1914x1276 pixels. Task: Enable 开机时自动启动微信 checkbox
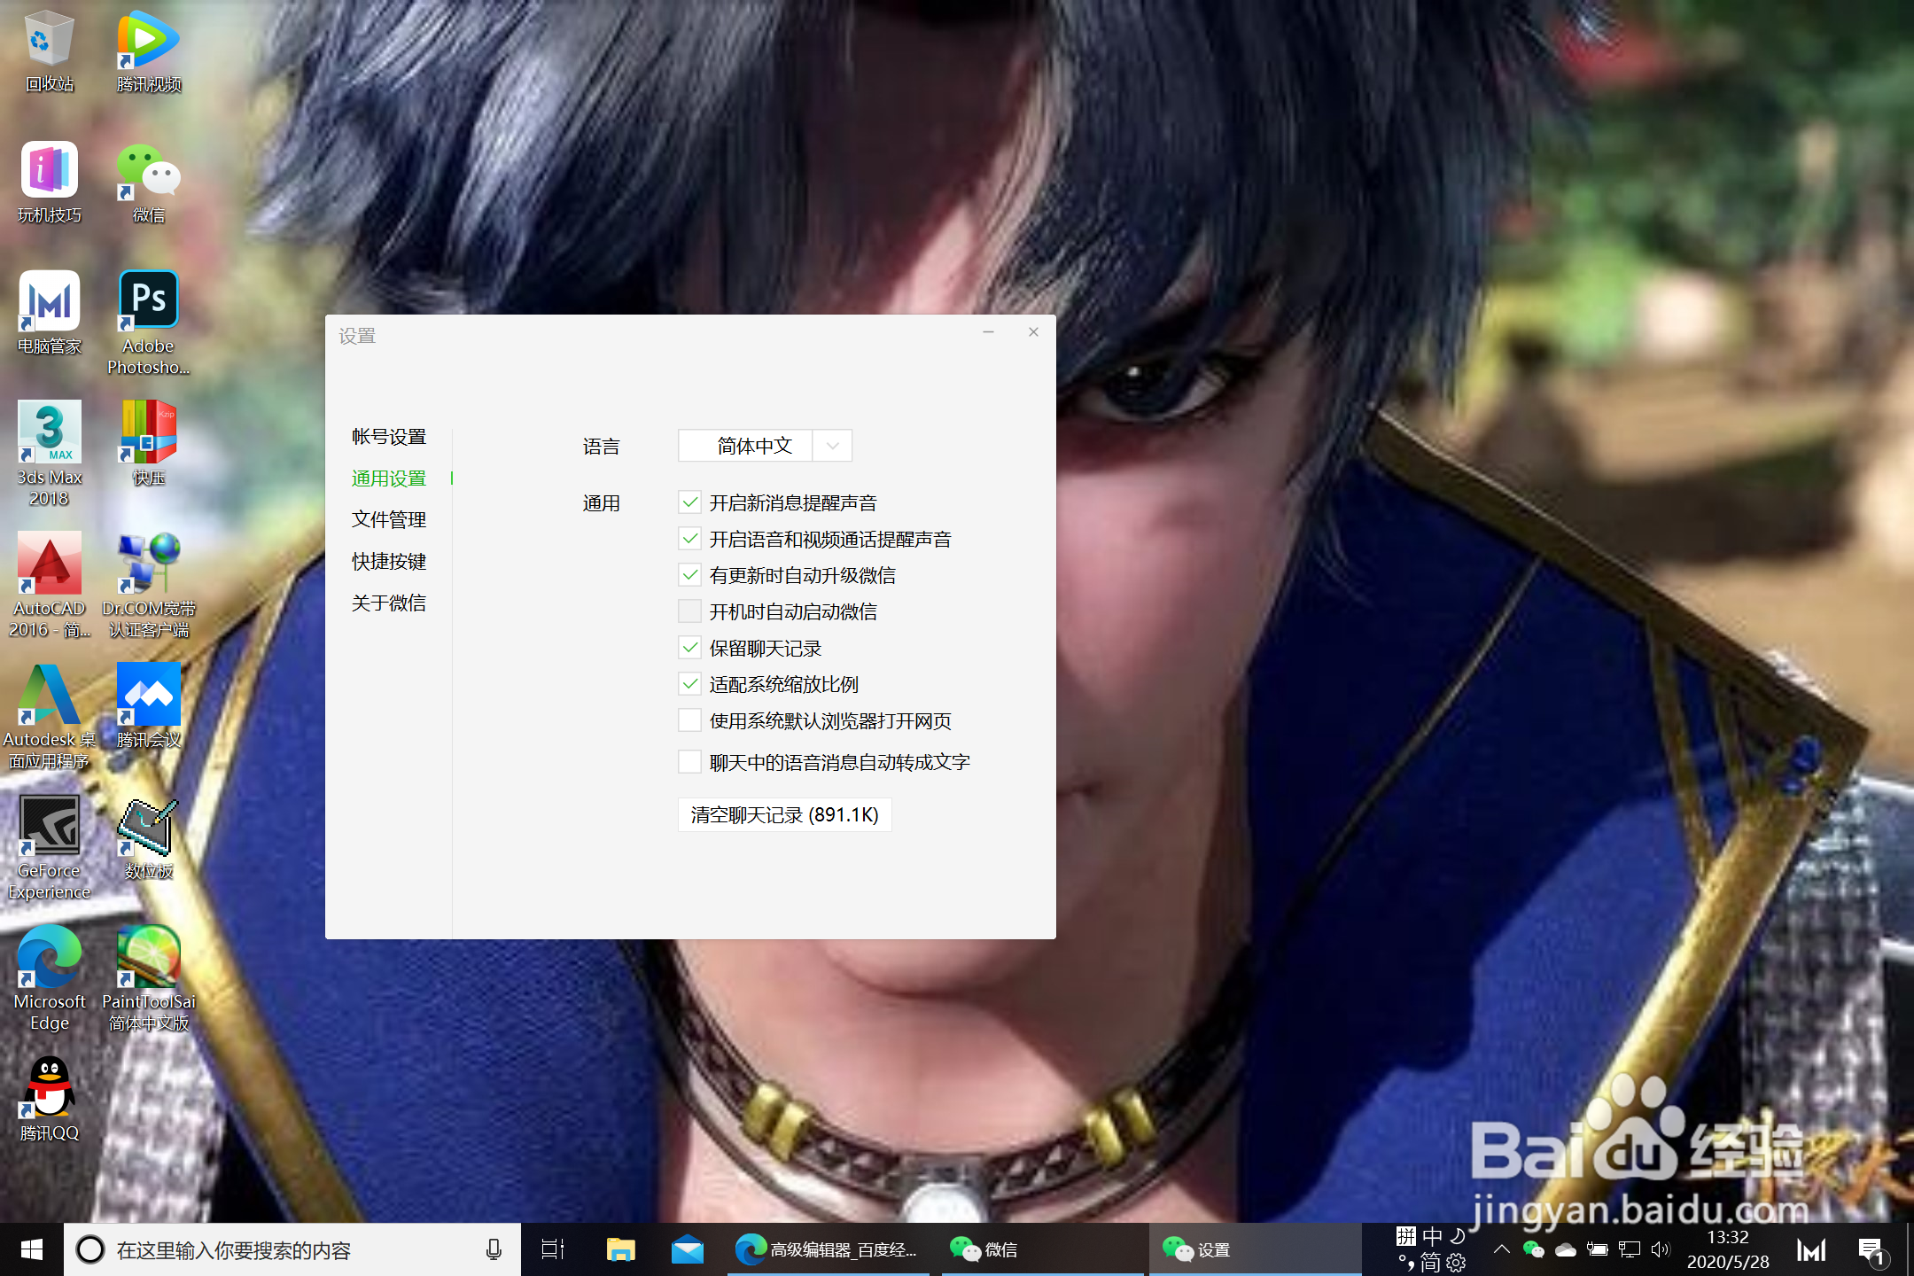pyautogui.click(x=689, y=611)
